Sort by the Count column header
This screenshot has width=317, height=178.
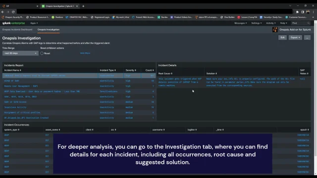pyautogui.click(x=150, y=70)
